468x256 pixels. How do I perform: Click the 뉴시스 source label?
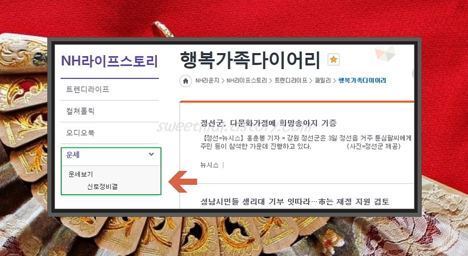tap(209, 165)
